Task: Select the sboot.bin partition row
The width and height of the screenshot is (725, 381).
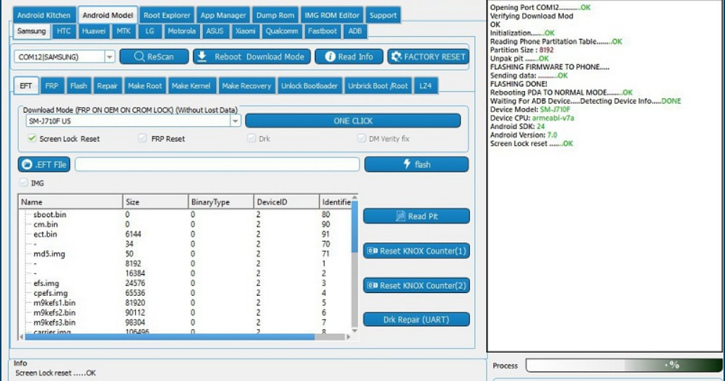Action: click(185, 214)
